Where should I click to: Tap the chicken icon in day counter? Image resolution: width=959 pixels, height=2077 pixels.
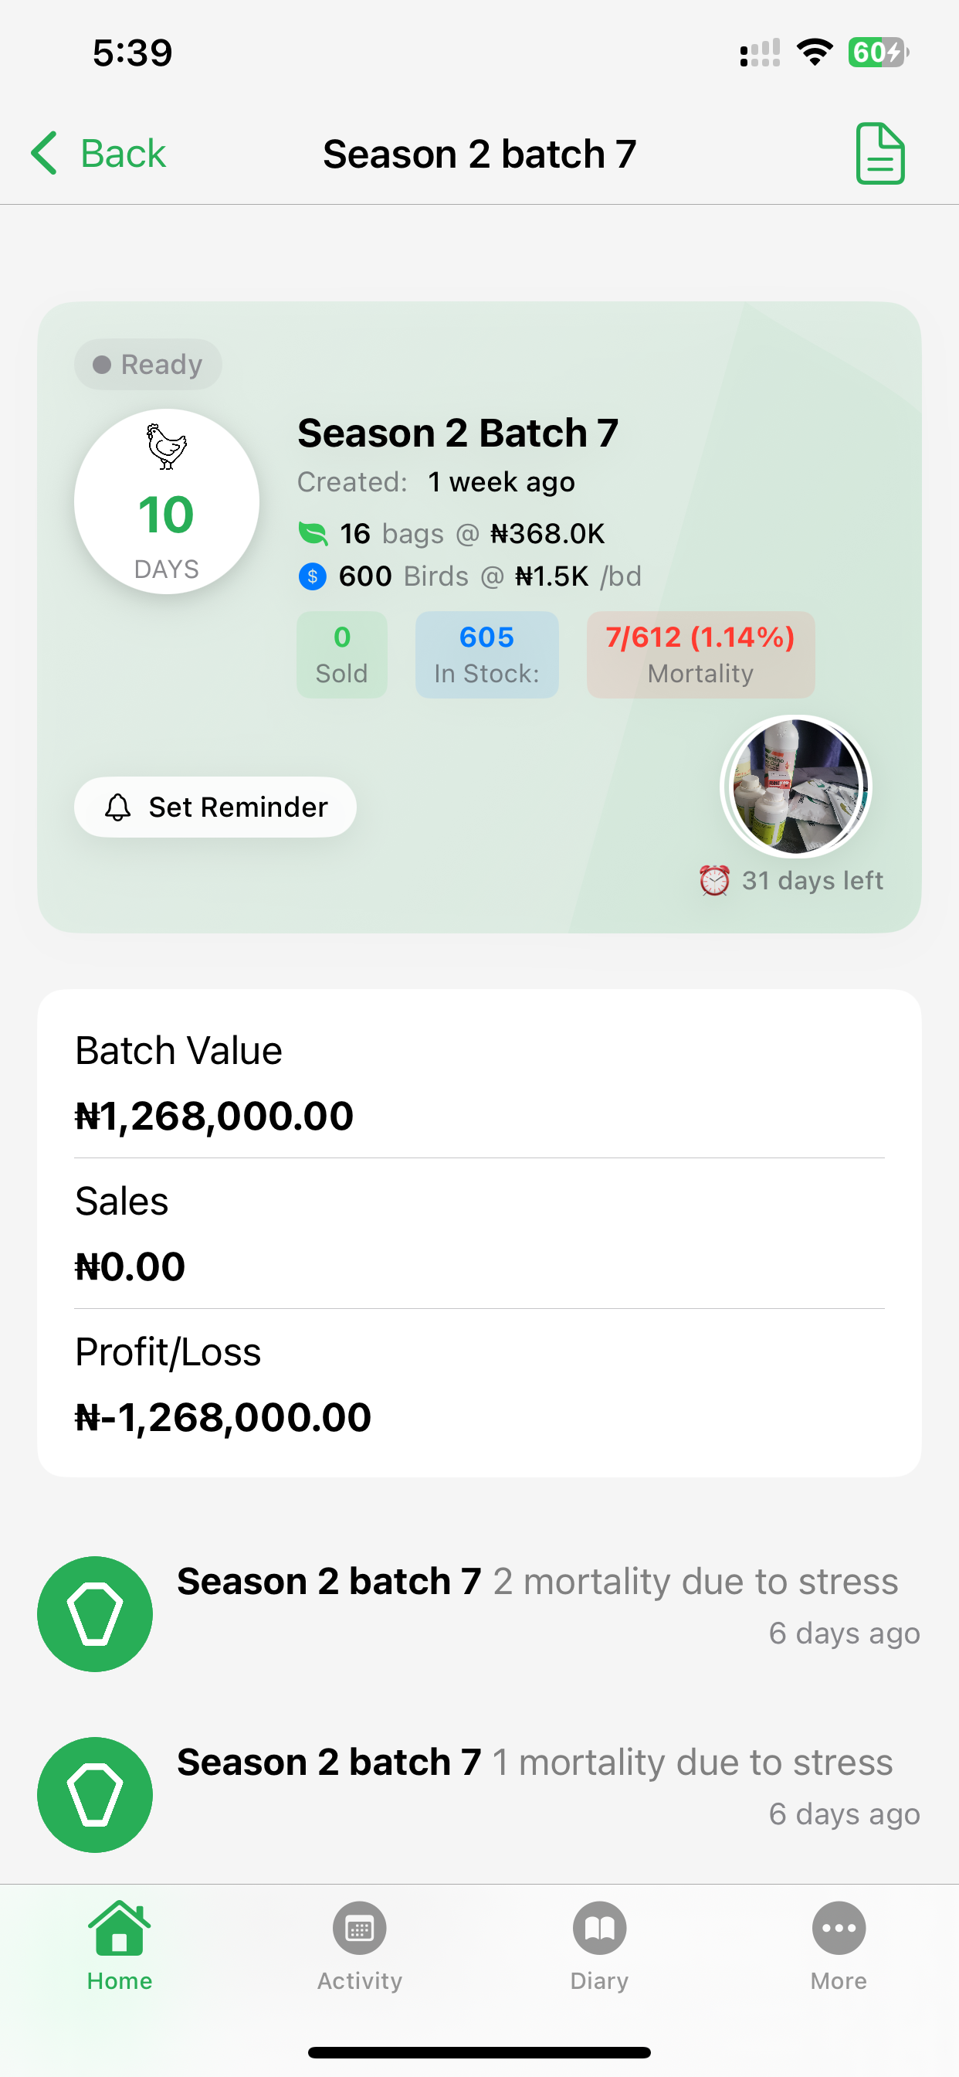tap(167, 446)
